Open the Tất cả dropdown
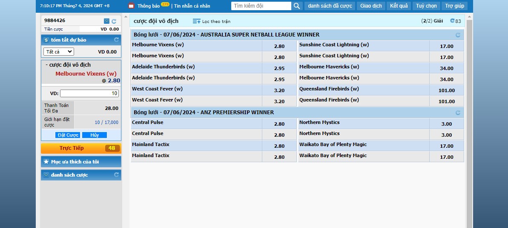Screen dimensions: 508x228 pyautogui.click(x=59, y=52)
